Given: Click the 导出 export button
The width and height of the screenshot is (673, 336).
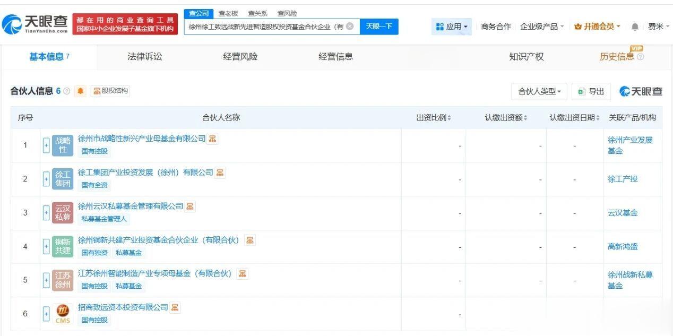Looking at the screenshot, I should 591,91.
